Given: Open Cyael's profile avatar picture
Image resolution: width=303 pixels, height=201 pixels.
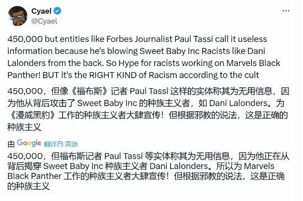Looking at the screenshot, I should point(18,16).
